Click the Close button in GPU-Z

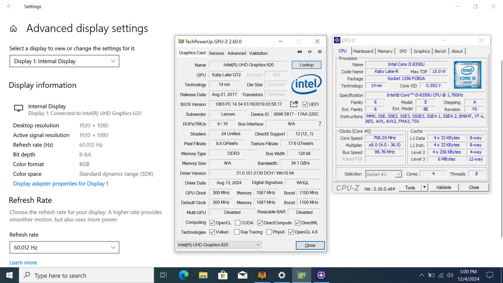pos(310,245)
